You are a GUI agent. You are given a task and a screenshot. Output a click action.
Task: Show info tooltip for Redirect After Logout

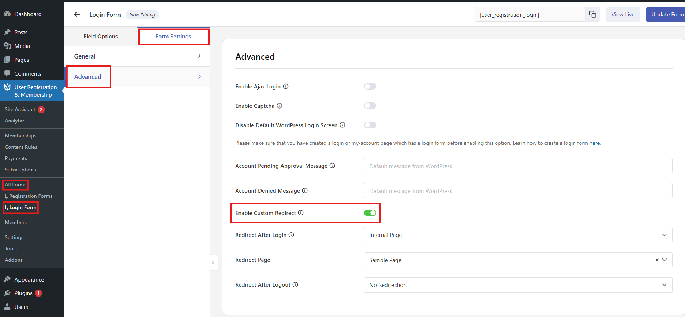coord(295,284)
